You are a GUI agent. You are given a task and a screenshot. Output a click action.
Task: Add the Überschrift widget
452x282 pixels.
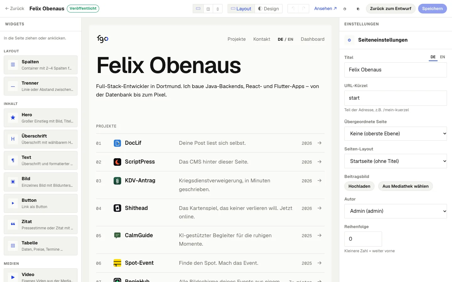click(40, 139)
